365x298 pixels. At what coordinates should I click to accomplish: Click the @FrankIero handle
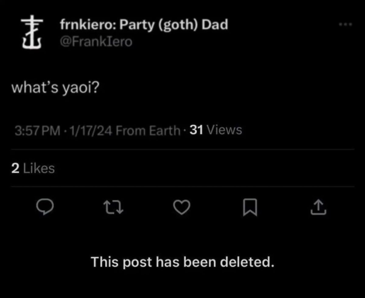click(96, 41)
